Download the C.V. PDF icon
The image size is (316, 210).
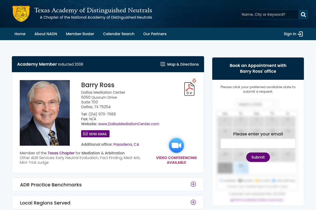click(189, 89)
